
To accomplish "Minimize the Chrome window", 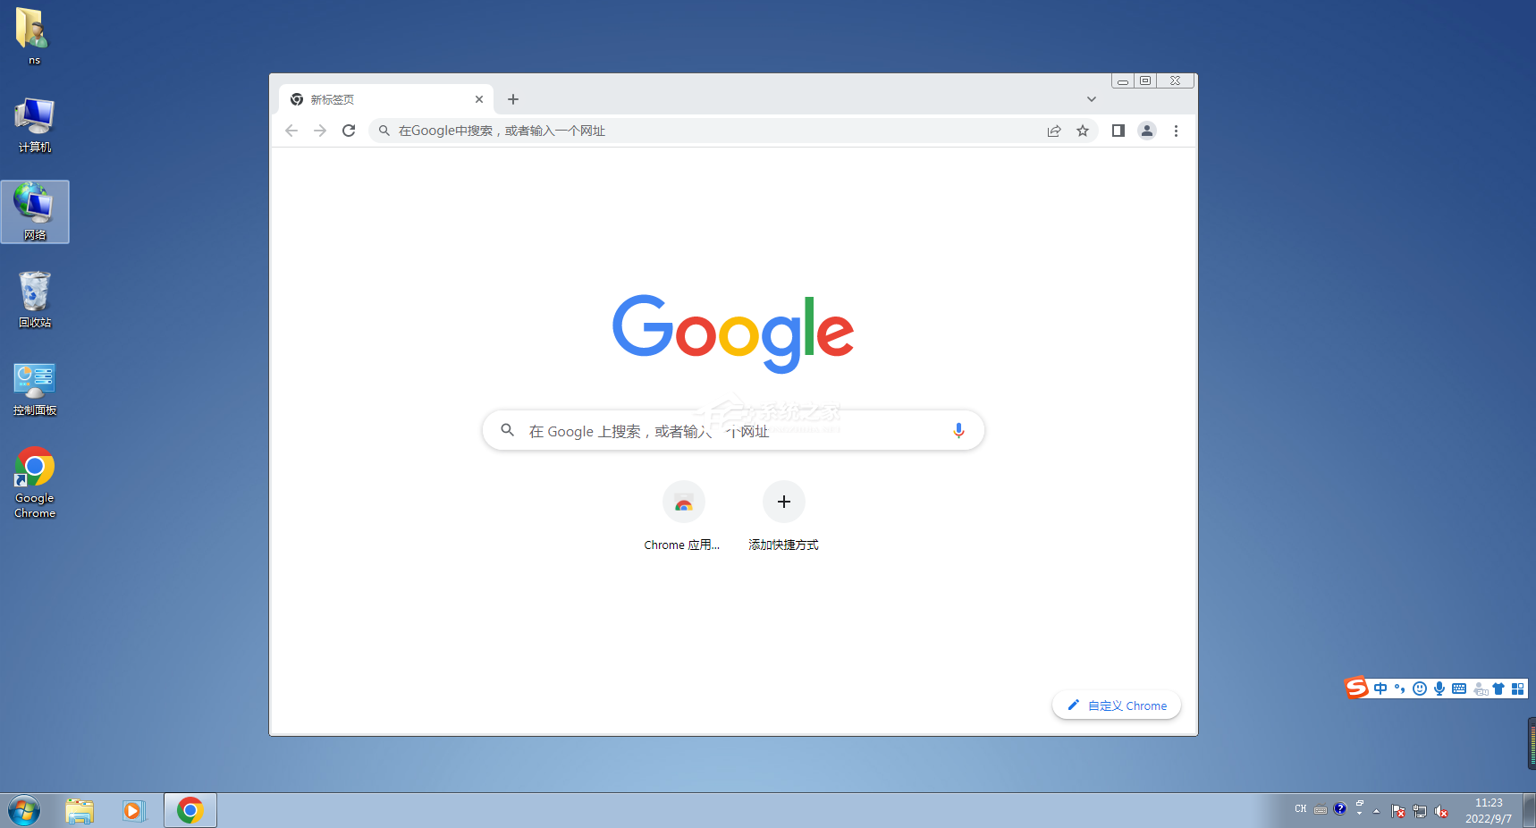I will [x=1123, y=80].
